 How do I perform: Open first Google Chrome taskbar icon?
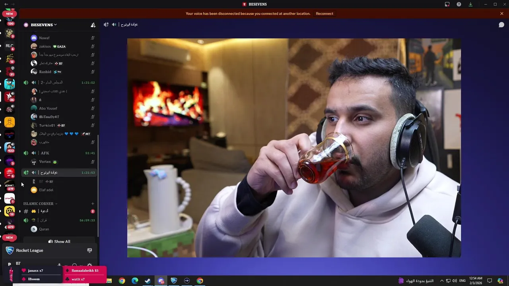coord(122,281)
